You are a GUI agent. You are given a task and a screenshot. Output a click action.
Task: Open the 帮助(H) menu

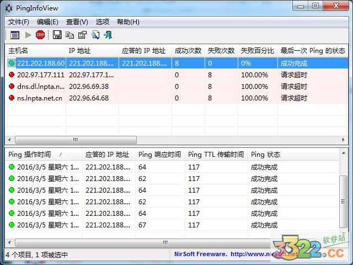(128, 22)
